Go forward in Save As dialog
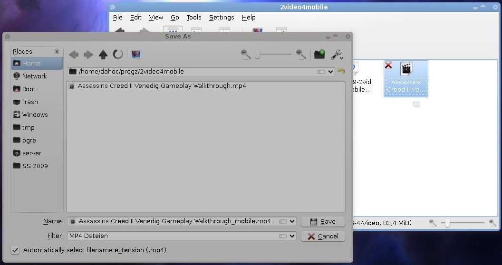The width and height of the screenshot is (502, 265). (x=88, y=55)
